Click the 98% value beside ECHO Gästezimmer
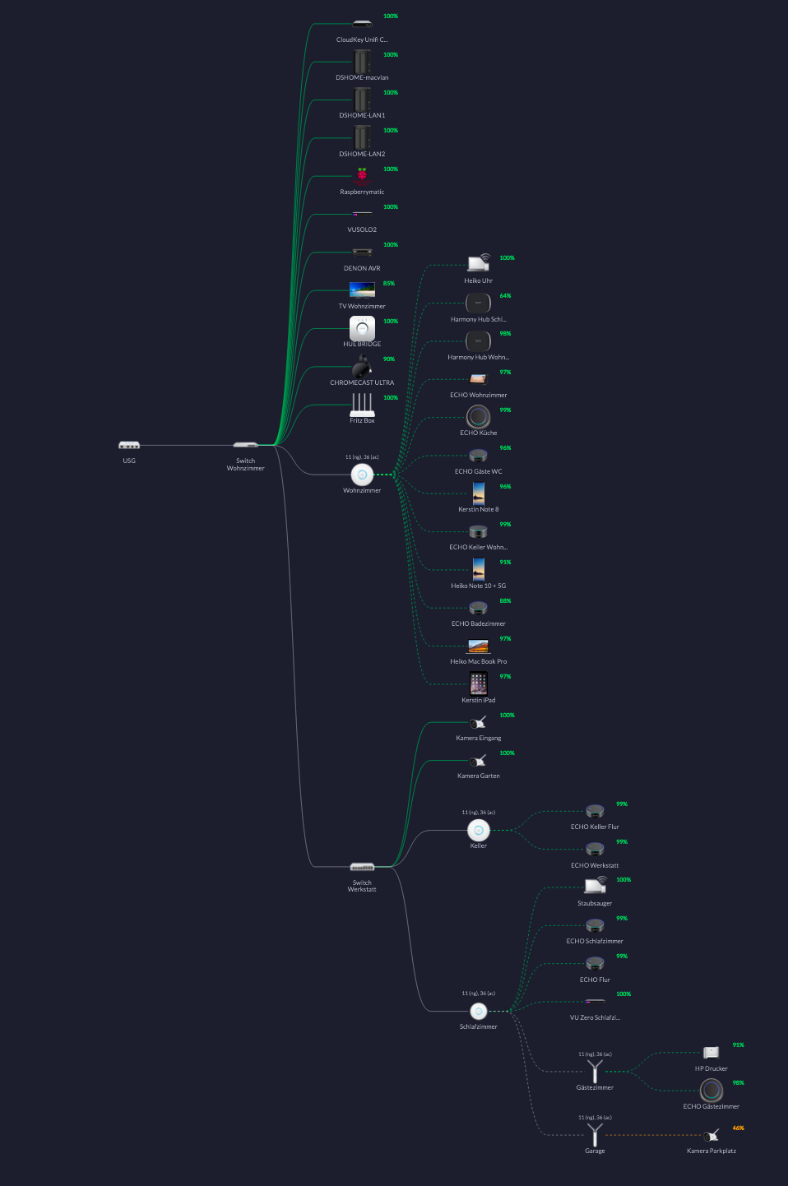 (739, 1083)
